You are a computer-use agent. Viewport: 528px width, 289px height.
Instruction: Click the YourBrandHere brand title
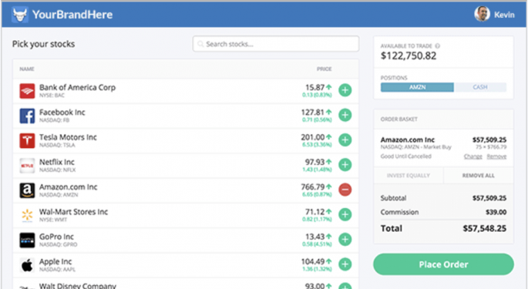pyautogui.click(x=72, y=15)
